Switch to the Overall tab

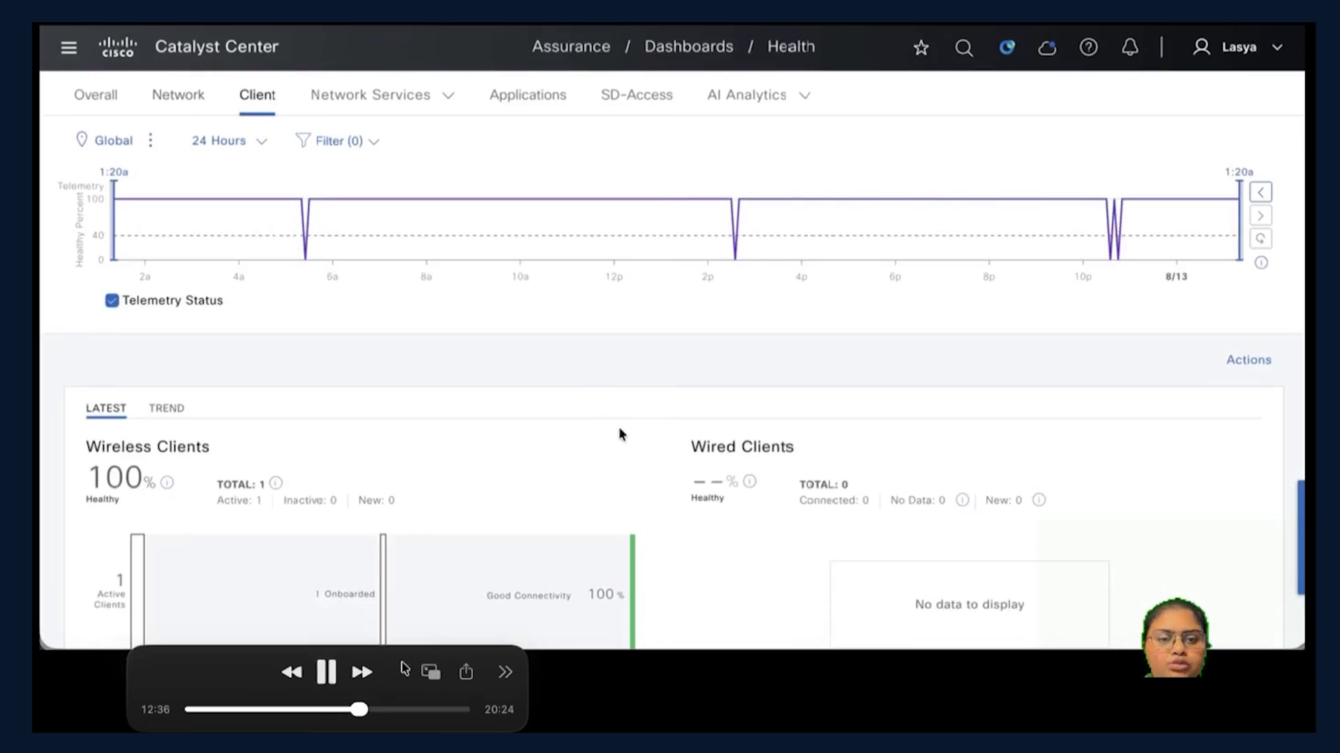click(96, 95)
